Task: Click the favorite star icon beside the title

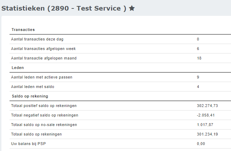Action: pyautogui.click(x=132, y=8)
